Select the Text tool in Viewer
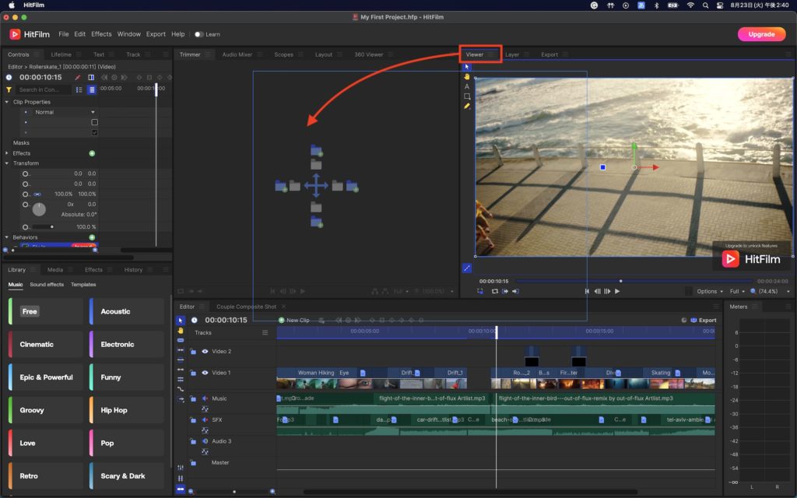The height and width of the screenshot is (498, 797). pos(467,86)
